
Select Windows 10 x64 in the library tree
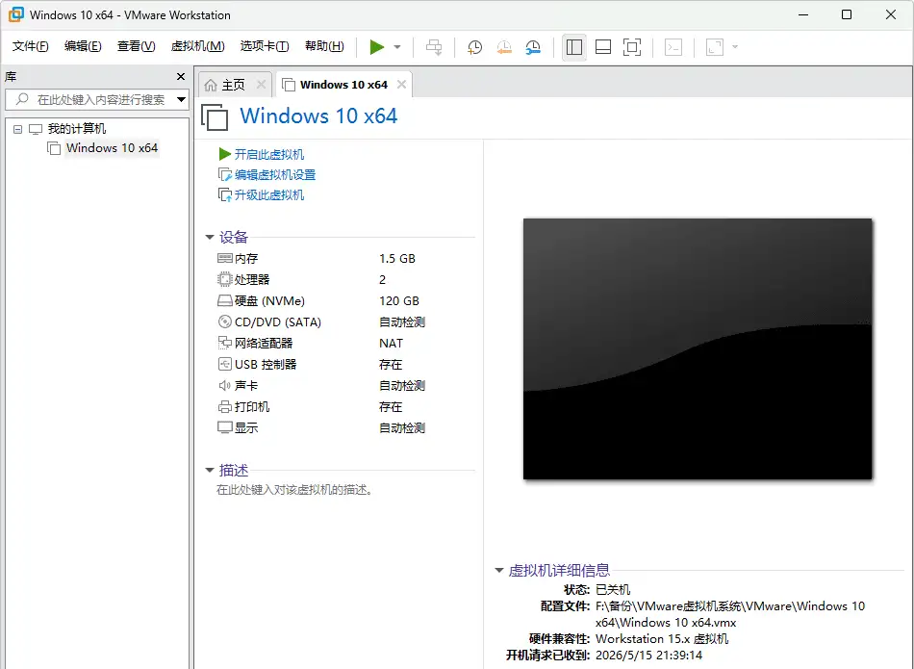click(x=112, y=148)
